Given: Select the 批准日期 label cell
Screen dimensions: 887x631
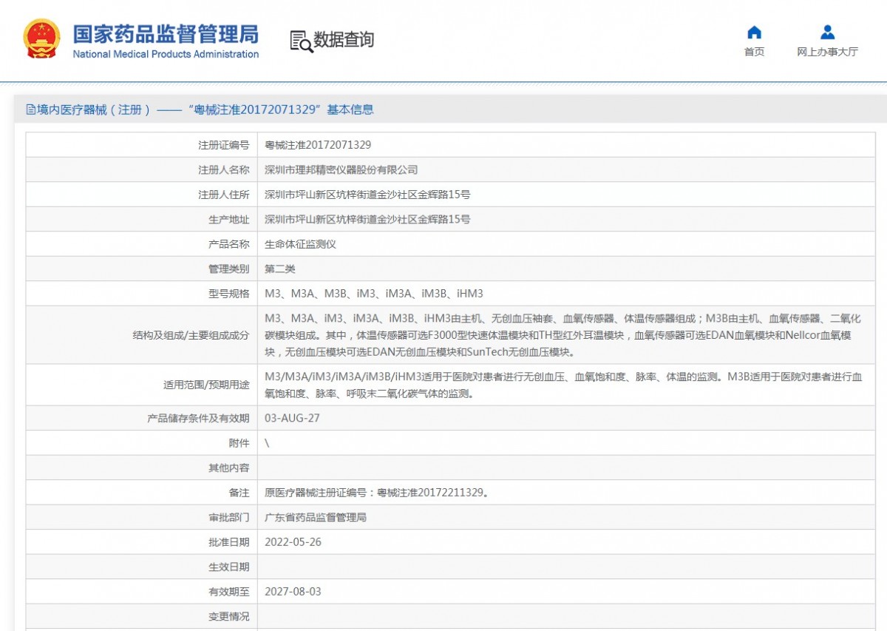Looking at the screenshot, I should [142, 542].
